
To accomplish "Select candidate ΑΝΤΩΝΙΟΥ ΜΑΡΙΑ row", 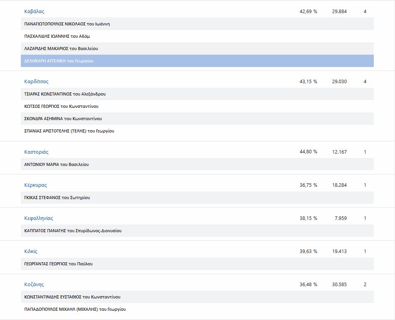I will click(x=56, y=164).
